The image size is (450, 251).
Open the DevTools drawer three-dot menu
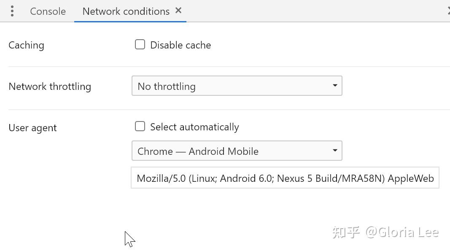(x=12, y=11)
